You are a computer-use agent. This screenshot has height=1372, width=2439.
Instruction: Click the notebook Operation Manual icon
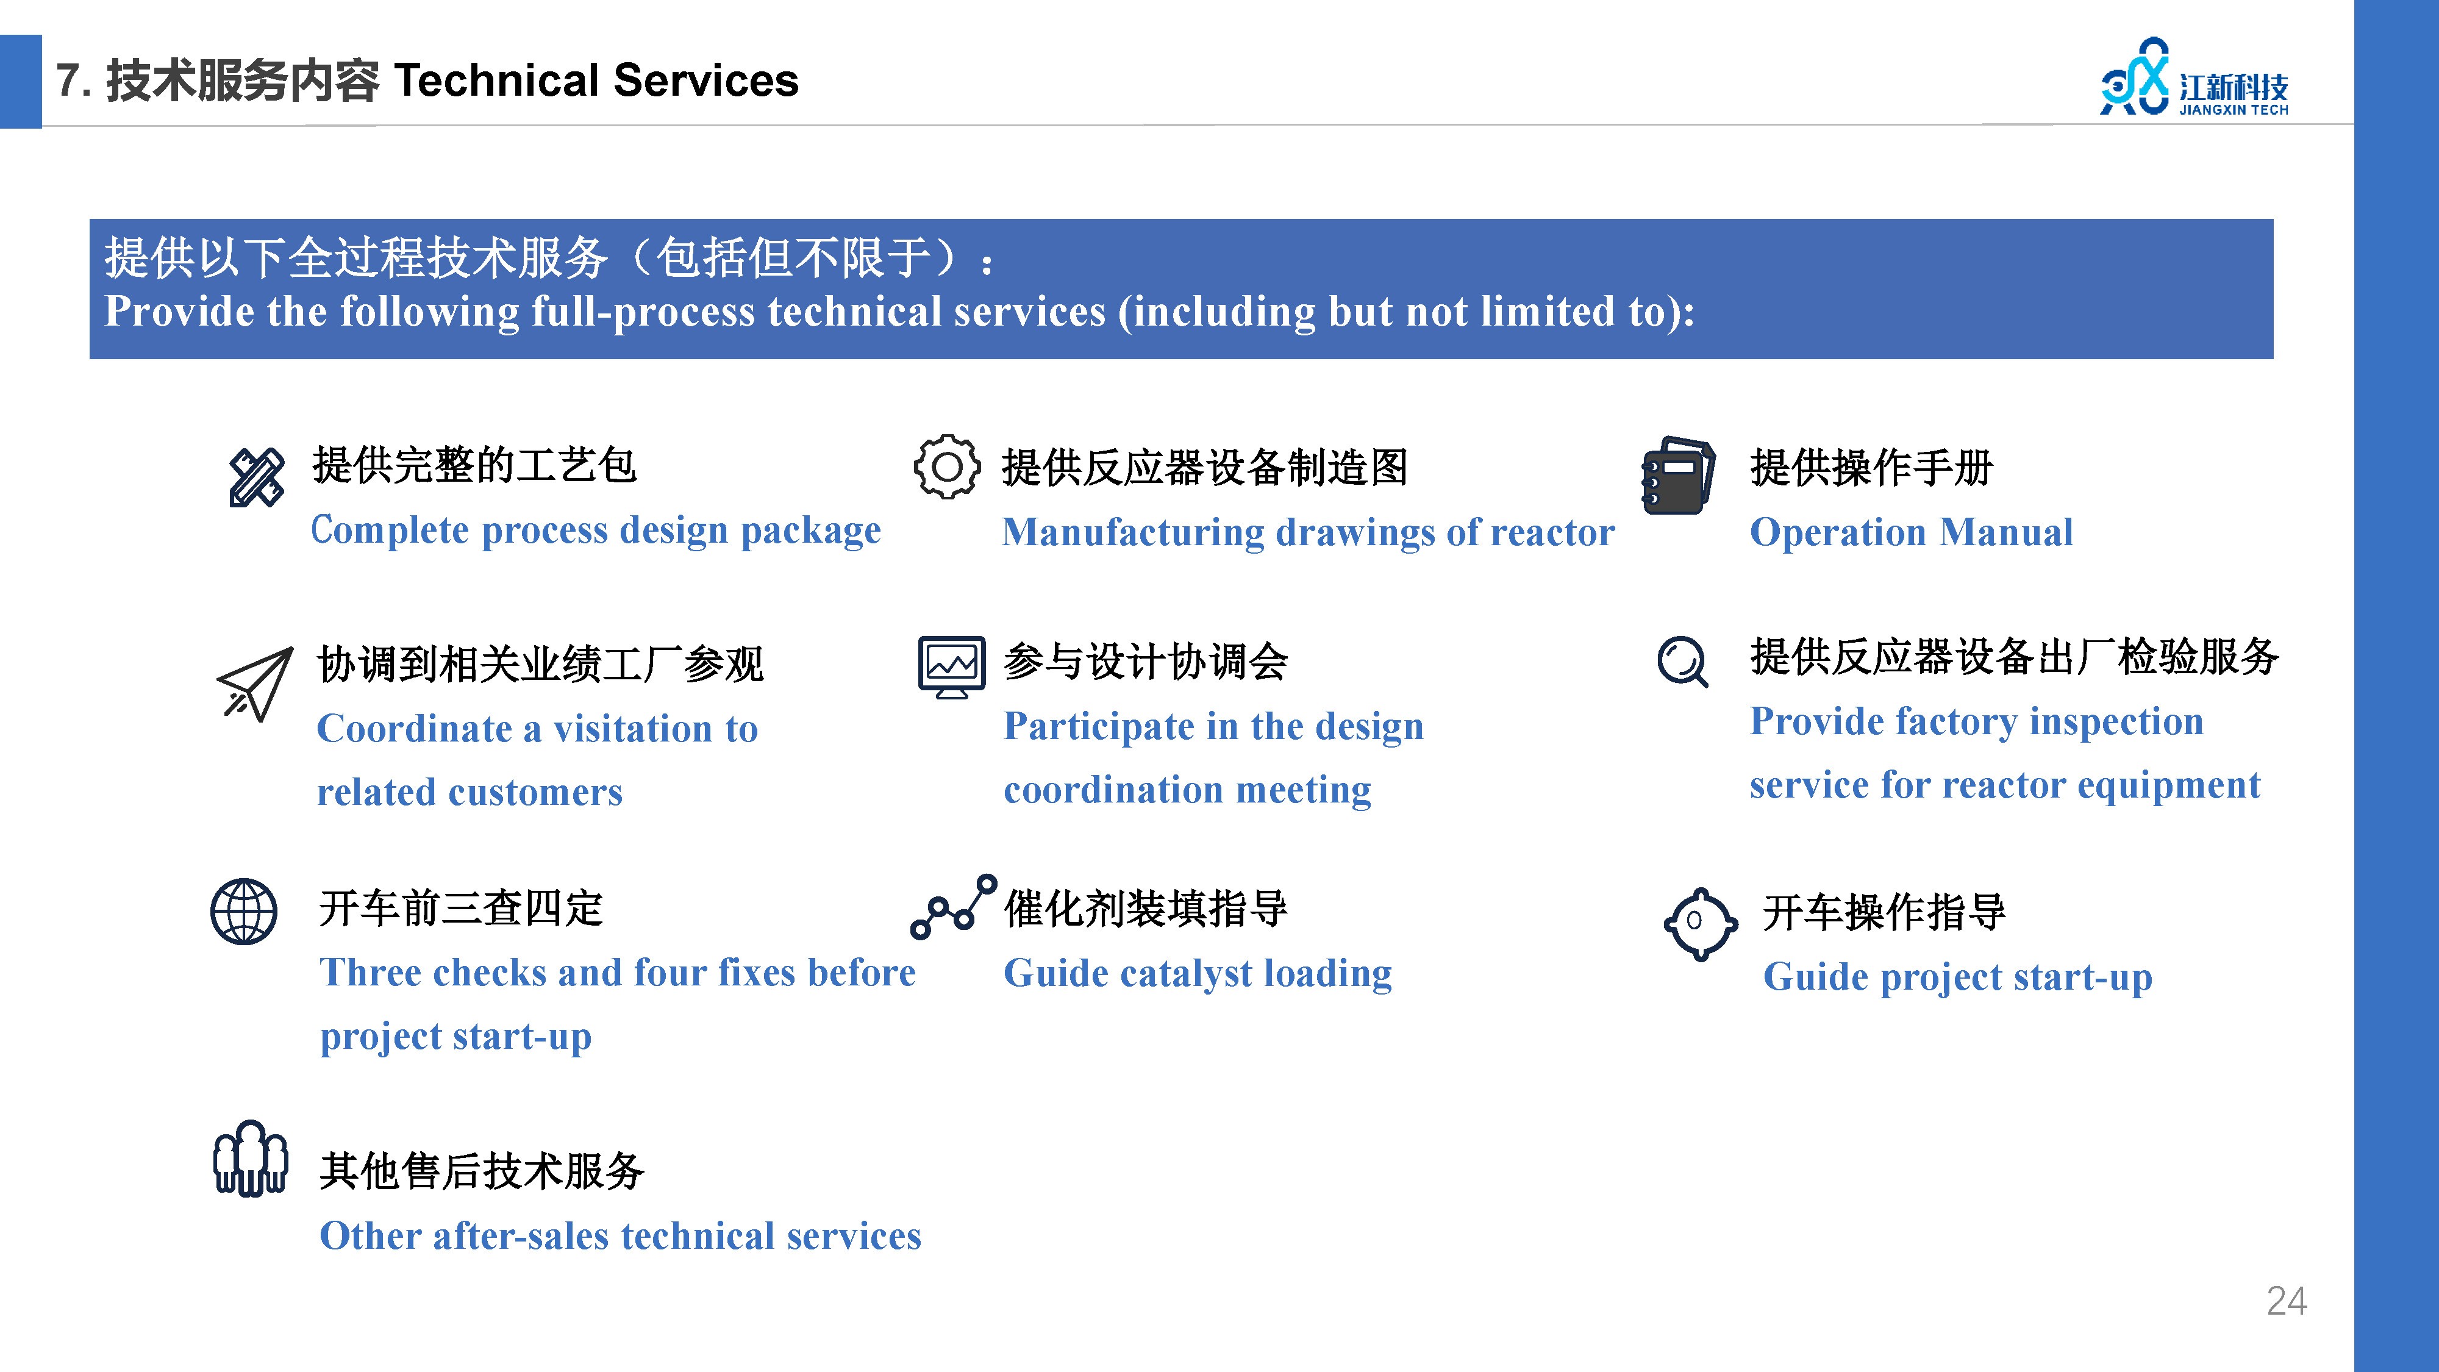(x=1678, y=474)
